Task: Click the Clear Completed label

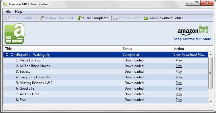Action: pos(96,18)
